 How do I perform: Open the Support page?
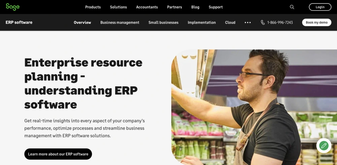(216, 7)
